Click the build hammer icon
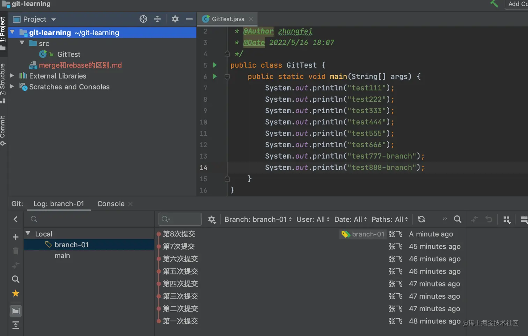 click(494, 4)
